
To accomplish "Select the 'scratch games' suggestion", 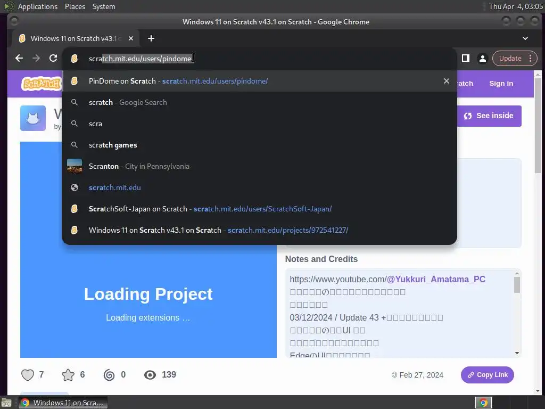I will tap(259, 145).
